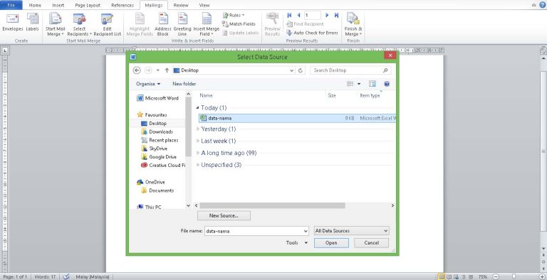Open the Labels tool in ribbon
This screenshot has height=280, width=547.
(33, 23)
